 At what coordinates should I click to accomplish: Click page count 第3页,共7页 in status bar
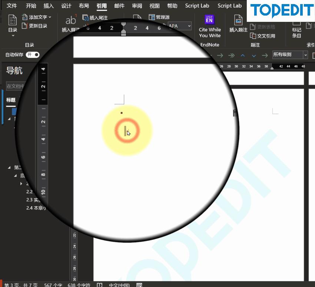pos(21,285)
